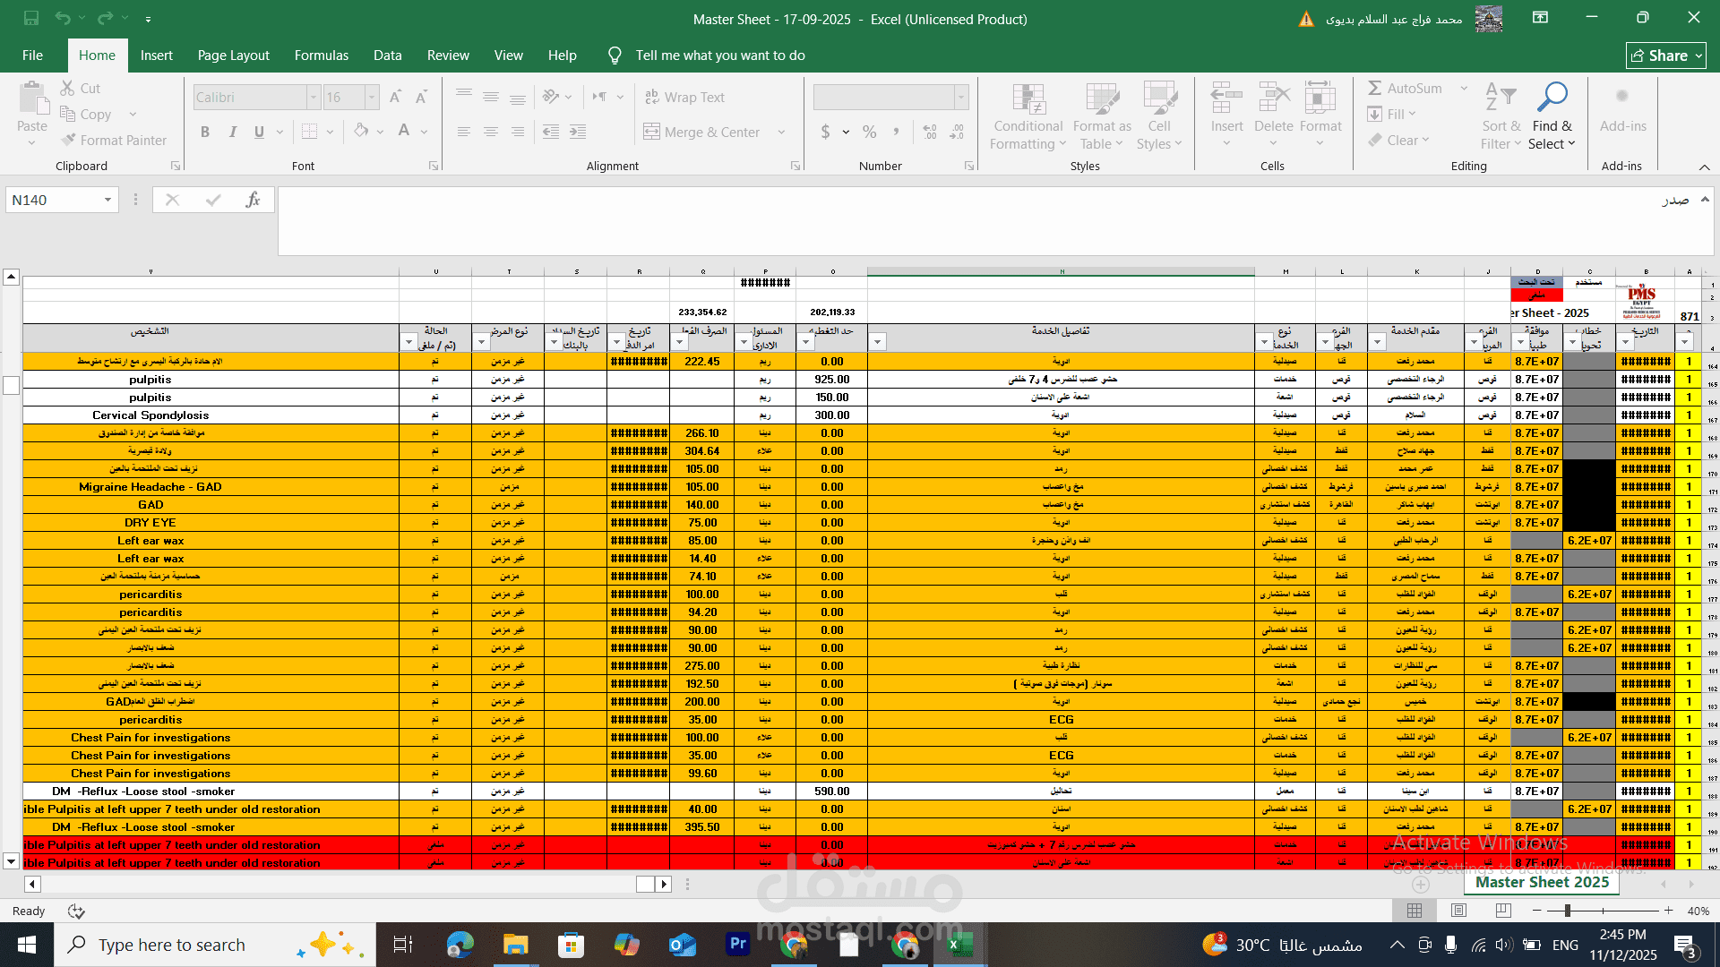
Task: Click the Increase Indent icon
Action: pos(578,132)
